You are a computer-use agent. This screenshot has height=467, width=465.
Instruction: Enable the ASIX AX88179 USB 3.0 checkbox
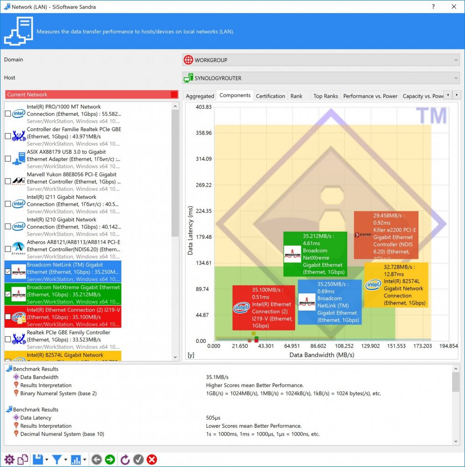click(x=8, y=159)
